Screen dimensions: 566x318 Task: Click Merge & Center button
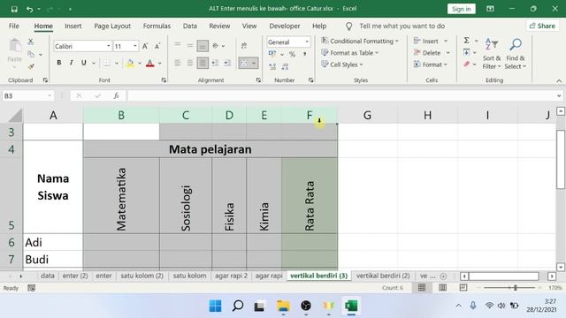(x=244, y=63)
